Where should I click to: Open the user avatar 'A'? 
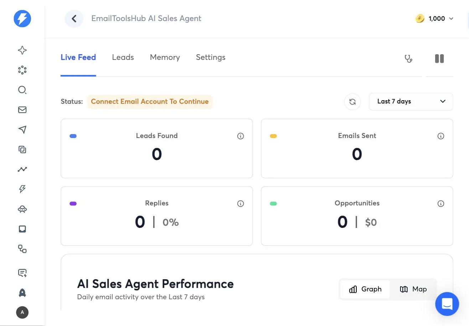[22, 312]
